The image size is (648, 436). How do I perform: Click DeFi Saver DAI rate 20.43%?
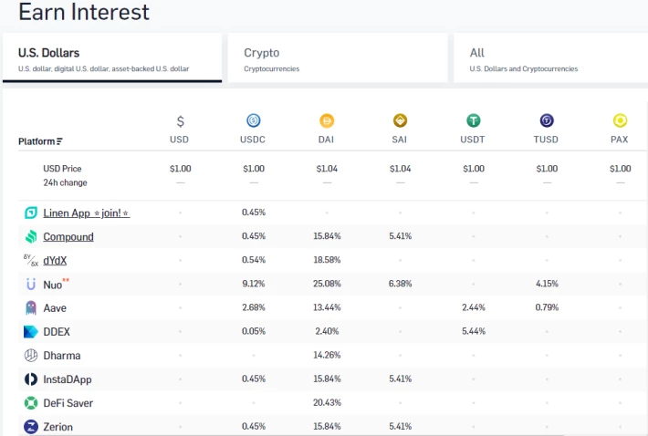click(327, 402)
